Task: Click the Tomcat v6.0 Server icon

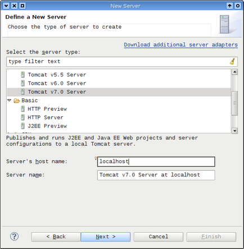Action: (x=22, y=83)
